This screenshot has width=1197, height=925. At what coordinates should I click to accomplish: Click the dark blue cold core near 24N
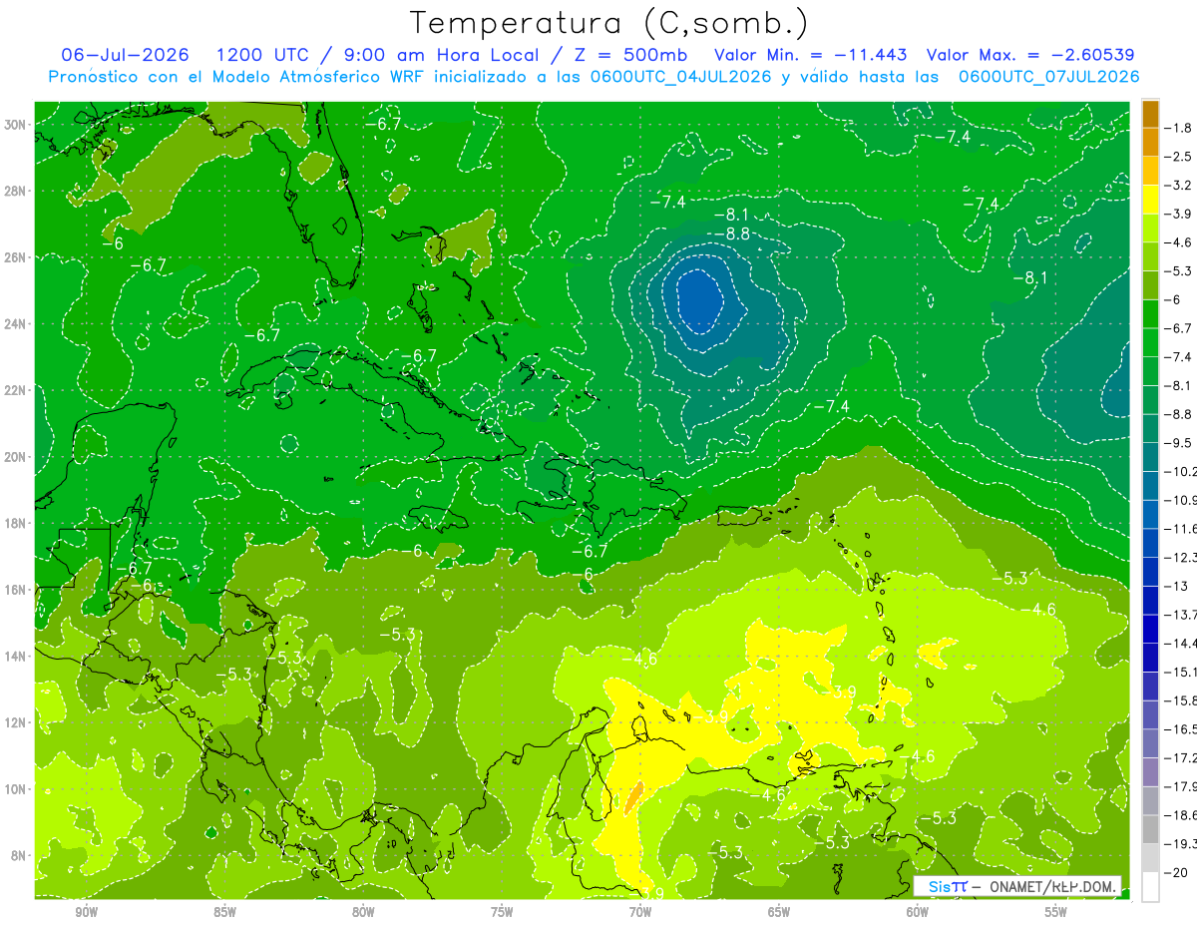tap(698, 300)
